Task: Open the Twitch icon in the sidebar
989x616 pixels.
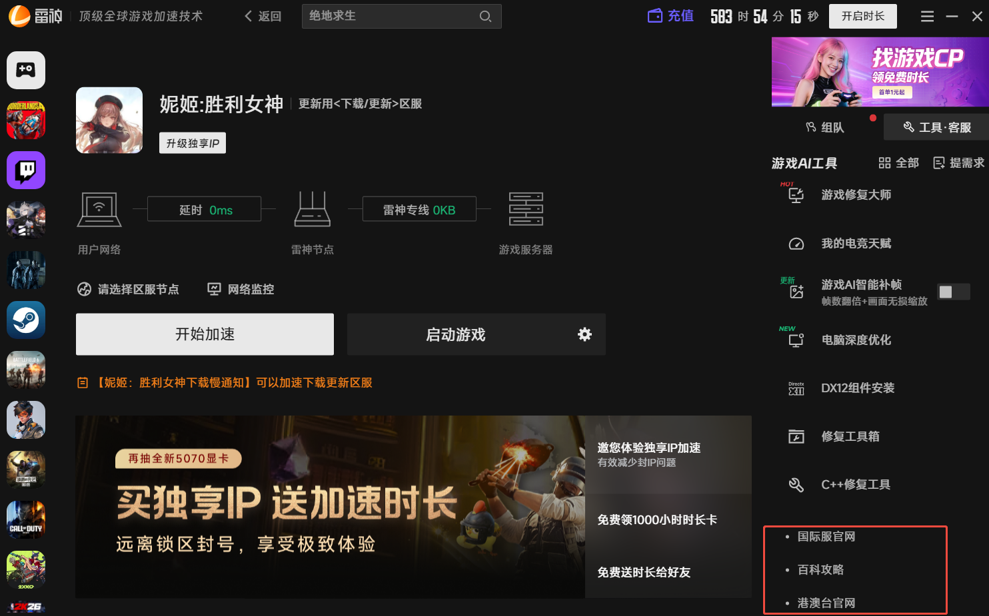Action: pos(26,170)
